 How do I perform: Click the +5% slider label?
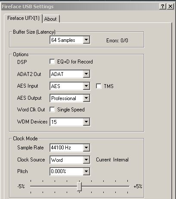point(138,186)
